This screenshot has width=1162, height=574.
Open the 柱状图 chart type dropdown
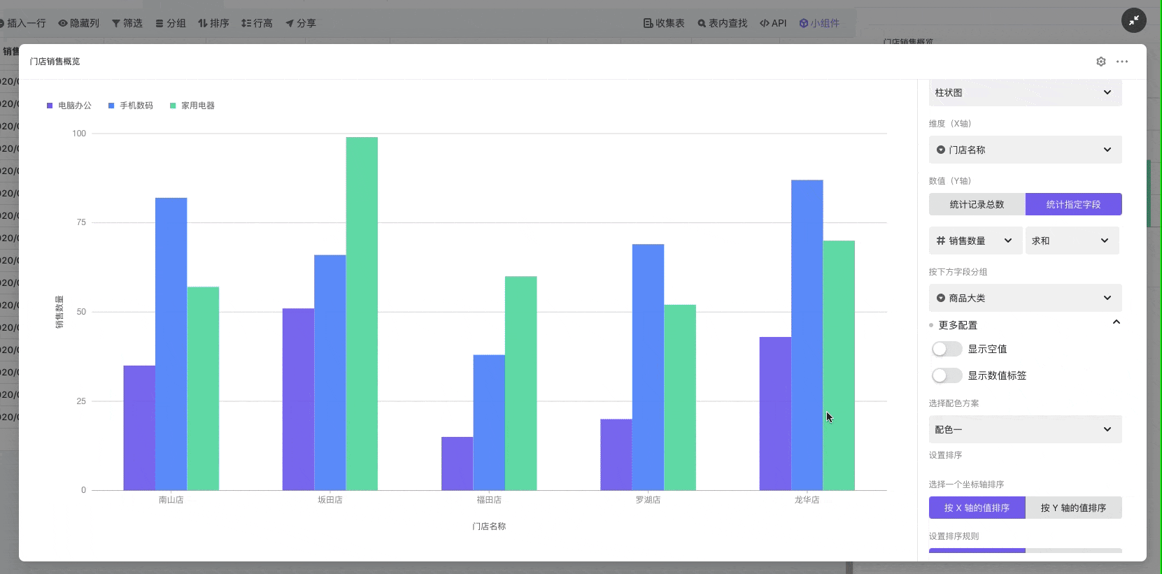[x=1025, y=92]
